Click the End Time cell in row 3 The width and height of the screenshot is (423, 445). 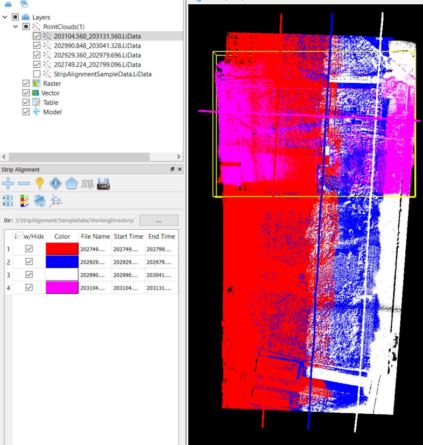pyautogui.click(x=161, y=275)
